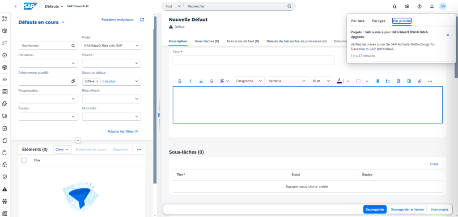Apply bold formatting in the editor
458x217 pixels.
(x=180, y=81)
